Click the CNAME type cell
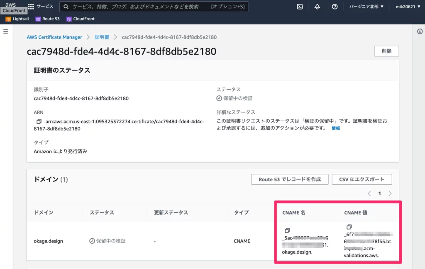 [x=242, y=241]
